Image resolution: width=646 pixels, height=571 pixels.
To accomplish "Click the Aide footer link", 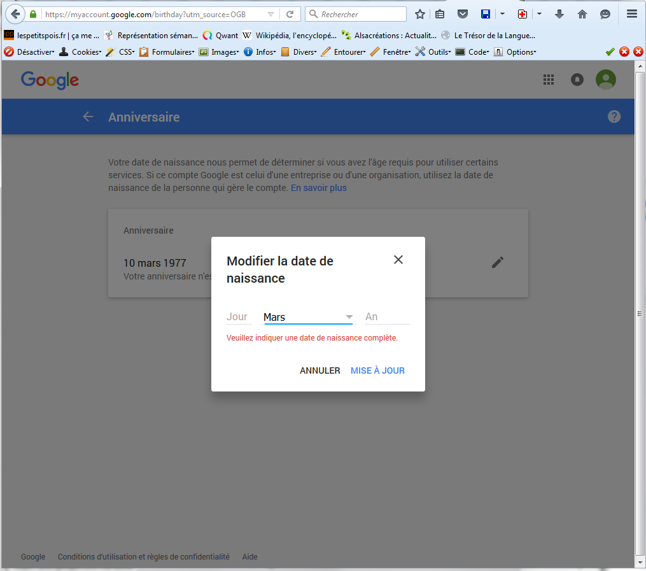I will coord(249,556).
